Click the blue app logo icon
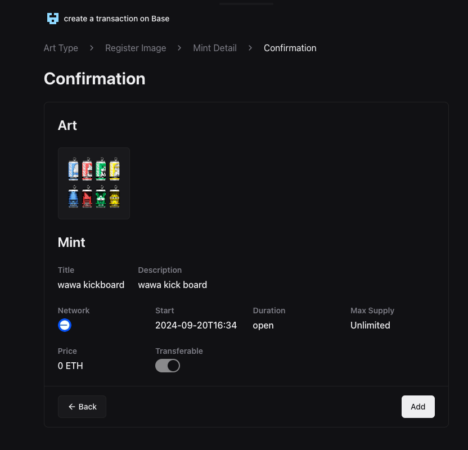 (x=52, y=19)
